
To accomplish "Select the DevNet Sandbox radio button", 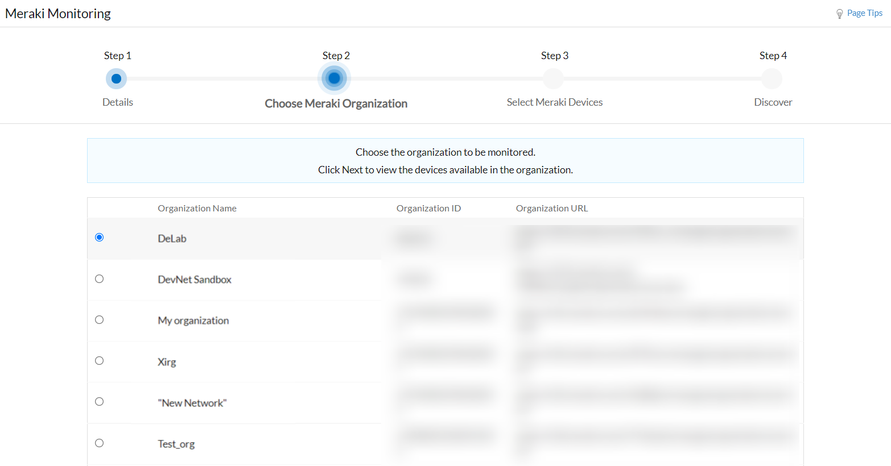I will (x=99, y=278).
